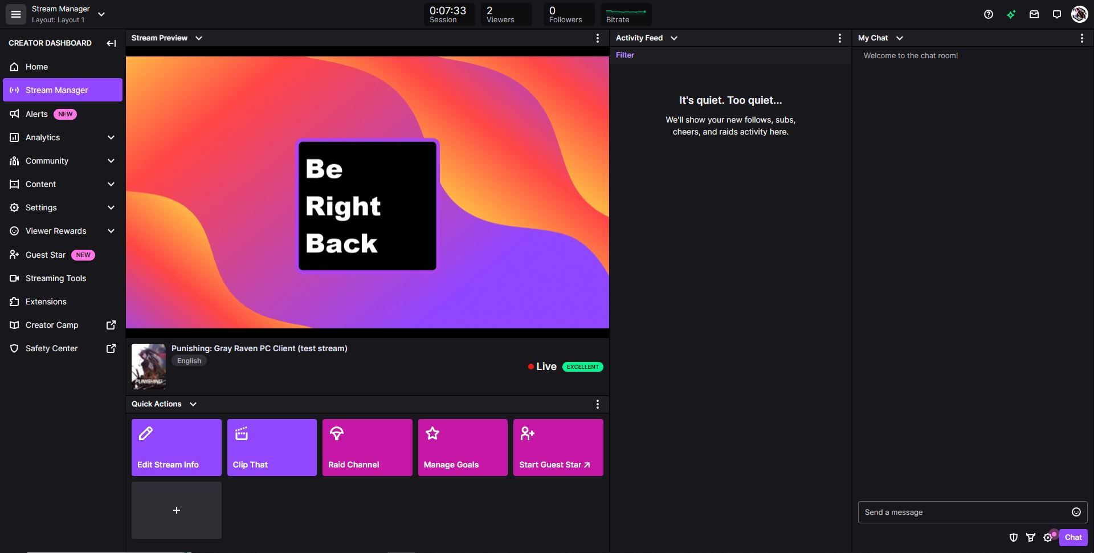Screen dimensions: 1094x553
Task: Select the Edit Stream Info pencil icon
Action: tap(146, 433)
